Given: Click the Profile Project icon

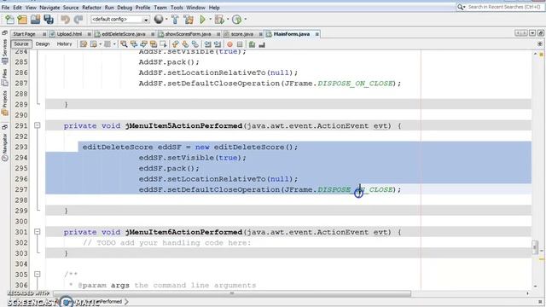Looking at the screenshot, I should tap(237, 20).
